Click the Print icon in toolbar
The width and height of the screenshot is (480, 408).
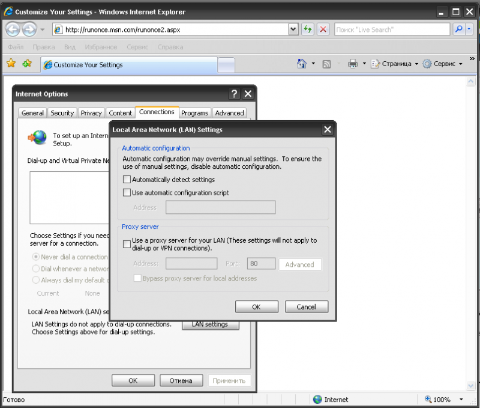353,64
